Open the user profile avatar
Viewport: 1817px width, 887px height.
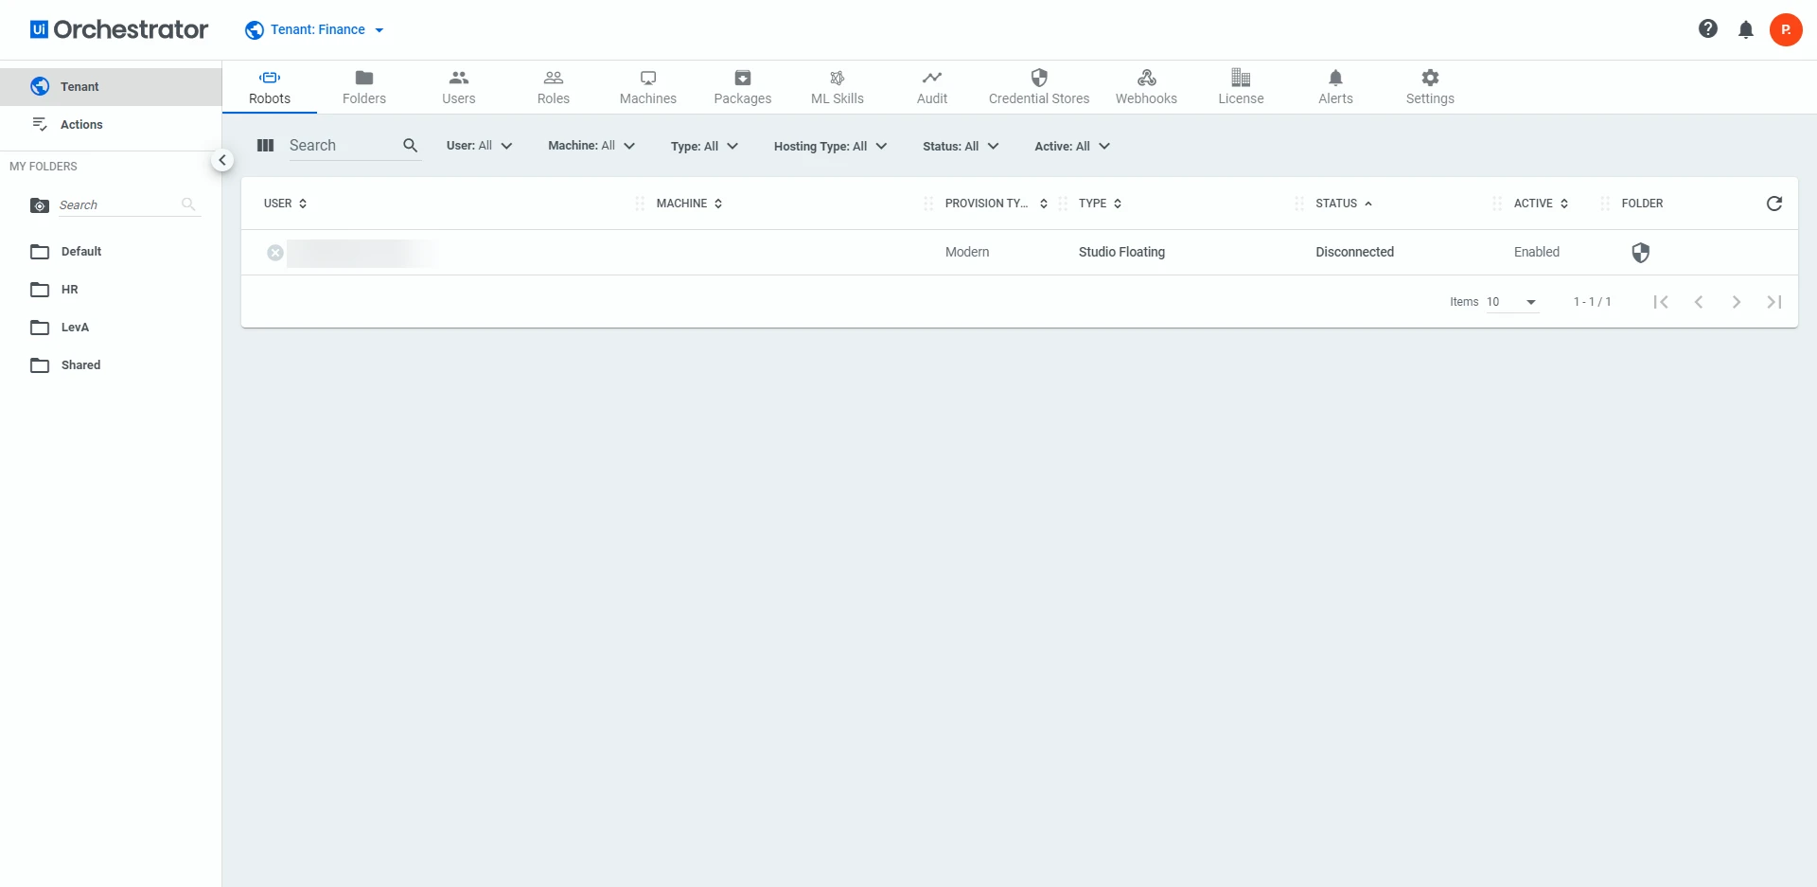(1786, 30)
